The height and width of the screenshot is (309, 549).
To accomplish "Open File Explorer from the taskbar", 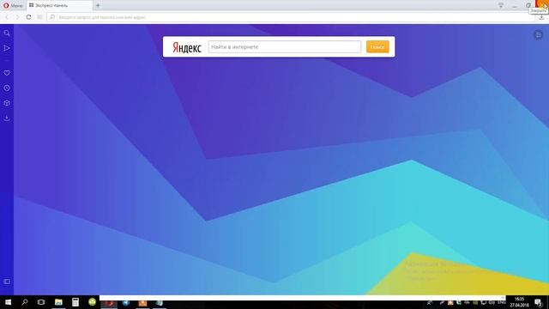I will tap(58, 302).
